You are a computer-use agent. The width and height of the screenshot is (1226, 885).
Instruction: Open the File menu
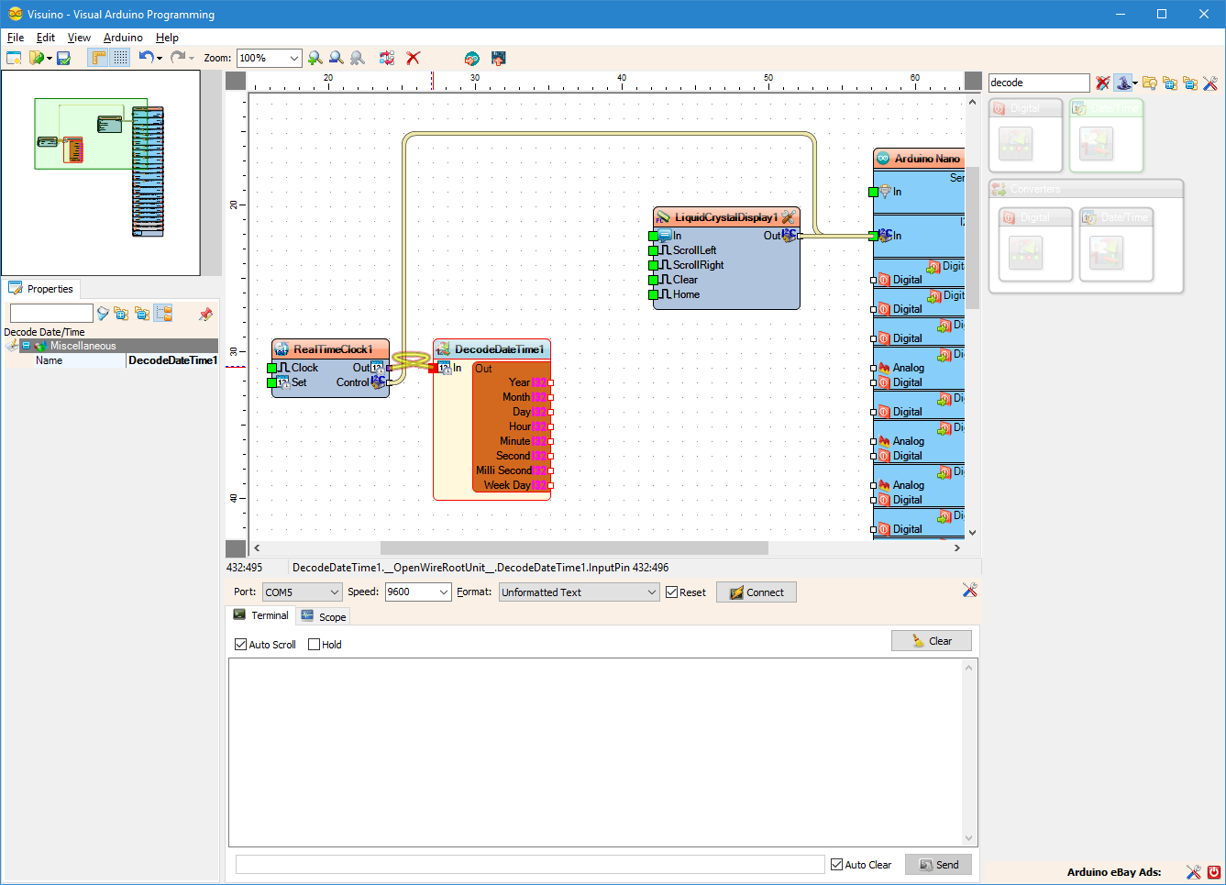tap(16, 38)
